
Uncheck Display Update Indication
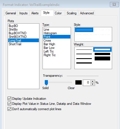(x=9, y=99)
